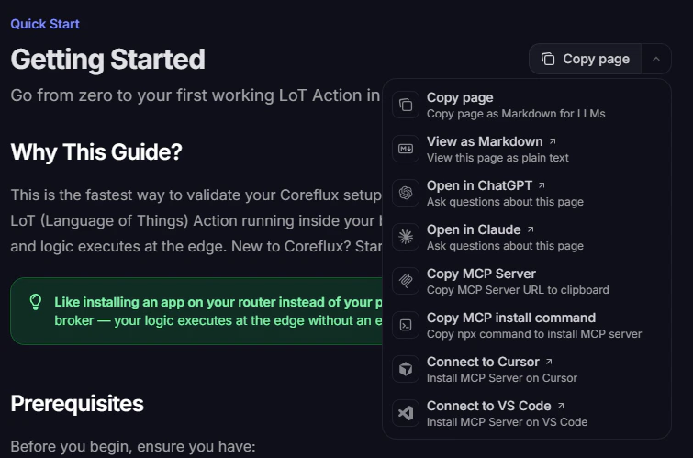Click external-link arrow next to Open in Claude

[531, 229]
